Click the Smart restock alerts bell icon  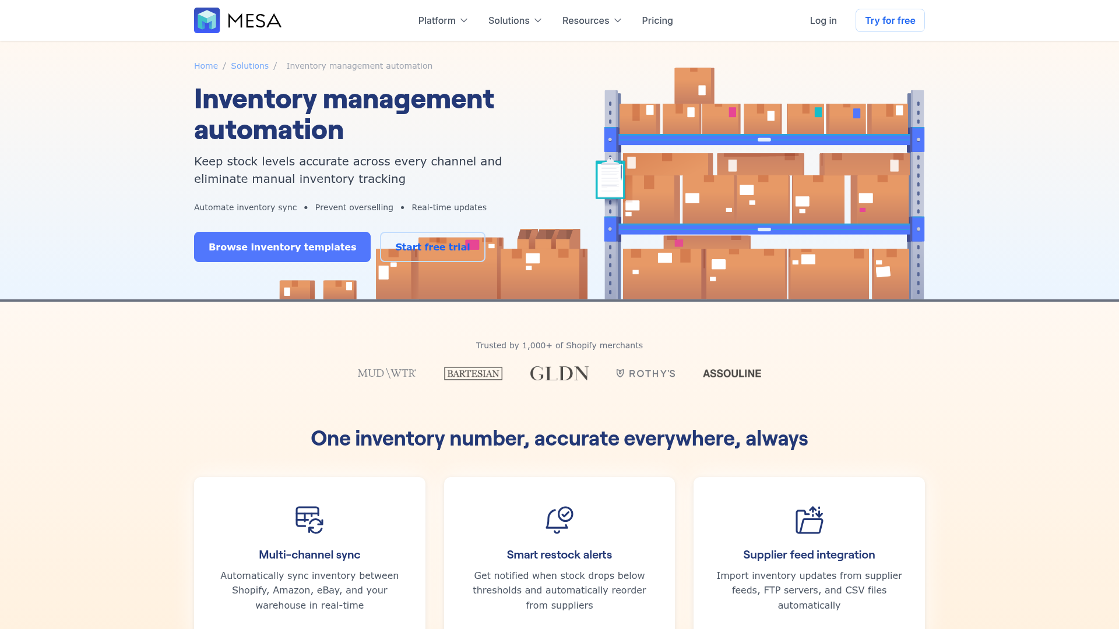559,520
